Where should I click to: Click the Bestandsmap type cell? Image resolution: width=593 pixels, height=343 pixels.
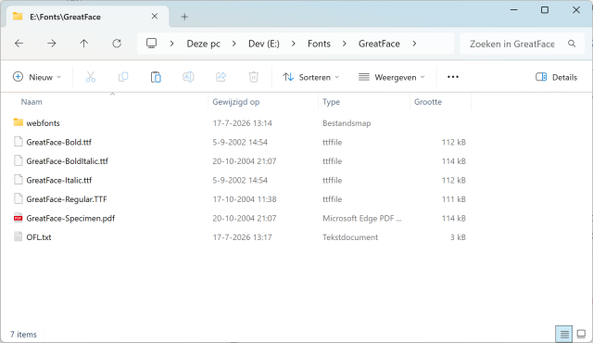tap(347, 123)
